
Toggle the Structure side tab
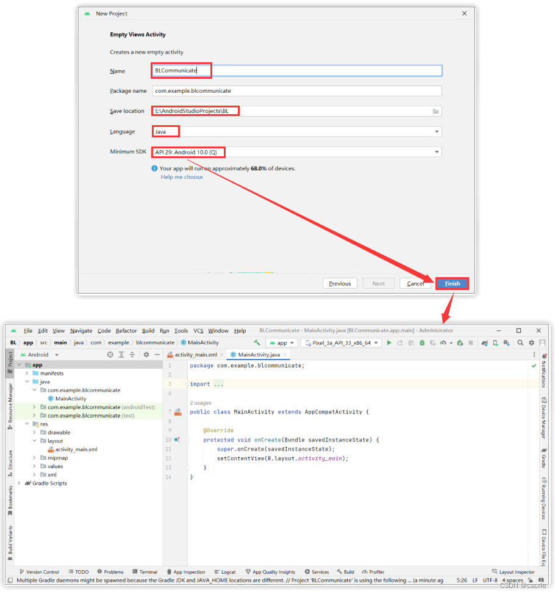click(x=10, y=463)
